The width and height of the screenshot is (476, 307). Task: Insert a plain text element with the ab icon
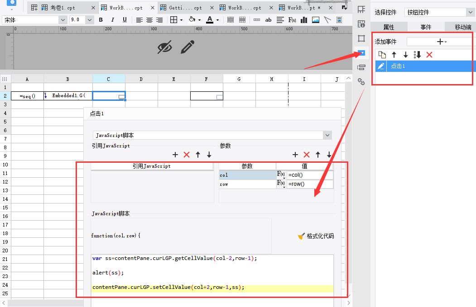(269, 20)
